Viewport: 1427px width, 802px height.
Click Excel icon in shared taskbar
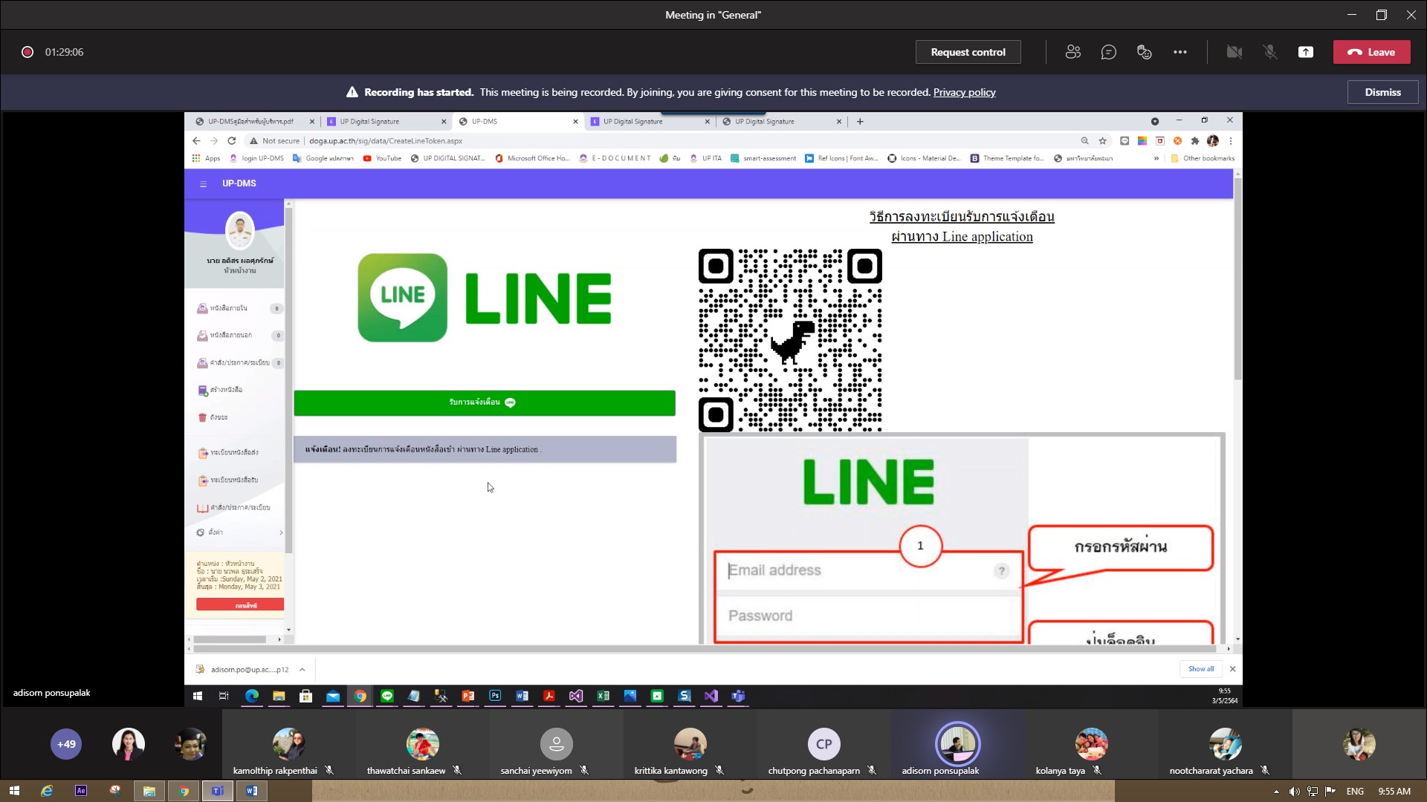pos(604,696)
